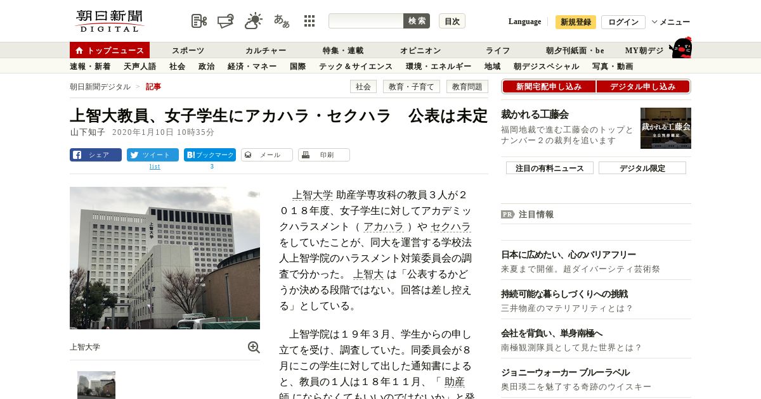Open the tweet list link
Image resolution: width=761 pixels, height=399 pixels.
(155, 167)
